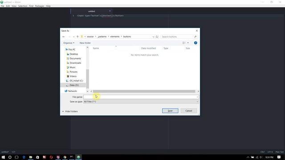Image resolution: width=285 pixels, height=160 pixels.
Task: Click the search magnifier icon
Action: coord(195,36)
